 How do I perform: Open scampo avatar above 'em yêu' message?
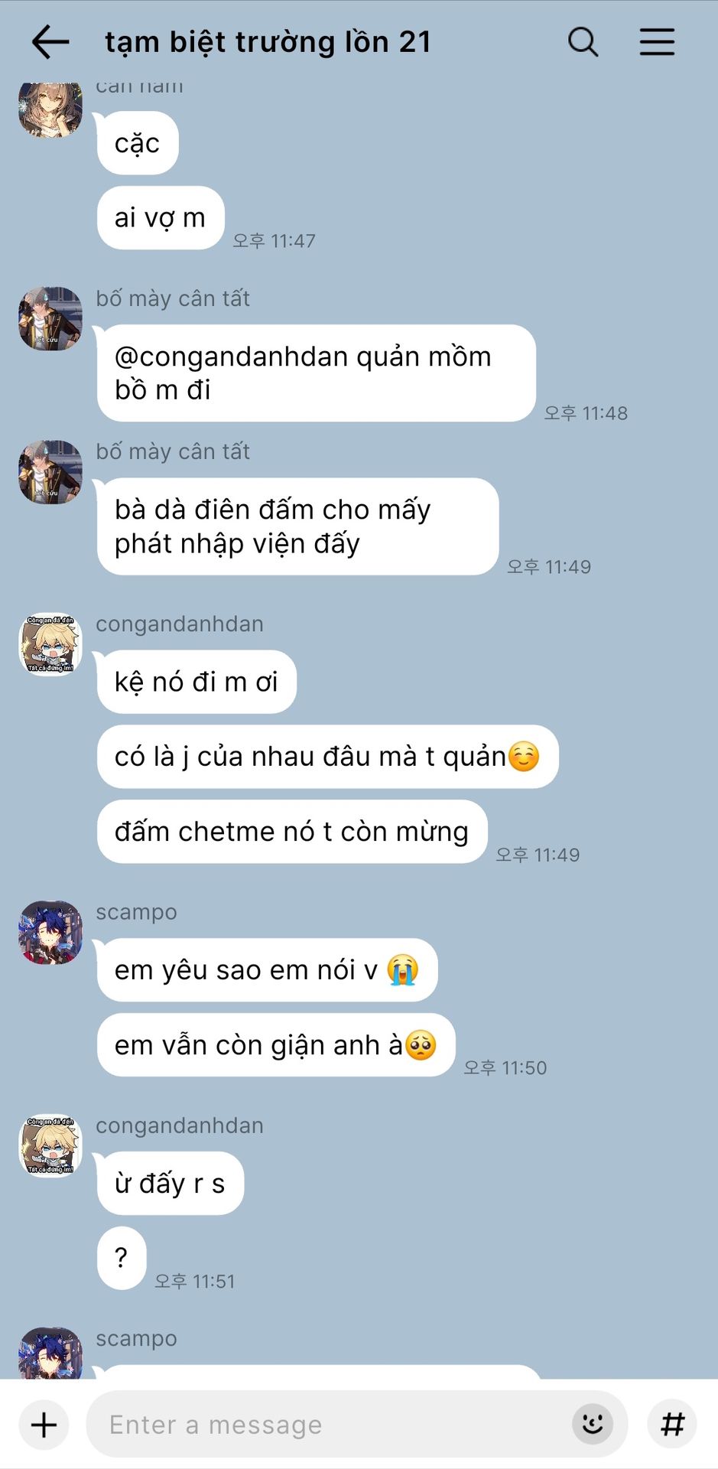coord(50,933)
